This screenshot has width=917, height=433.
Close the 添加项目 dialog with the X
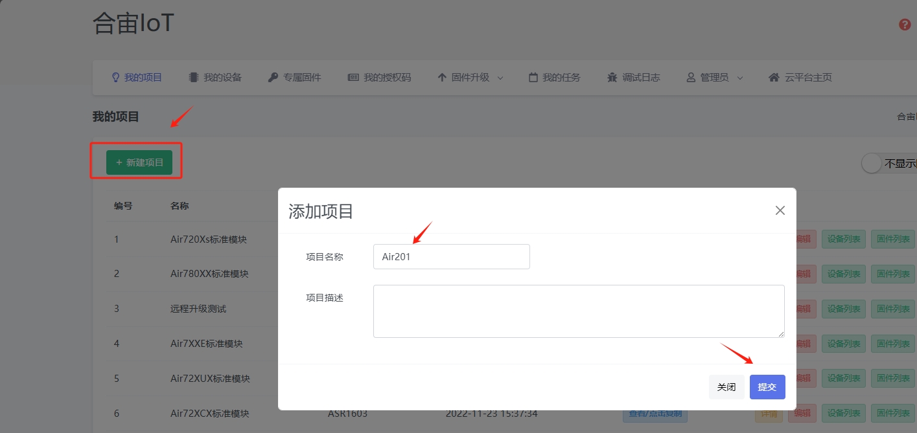pyautogui.click(x=780, y=210)
